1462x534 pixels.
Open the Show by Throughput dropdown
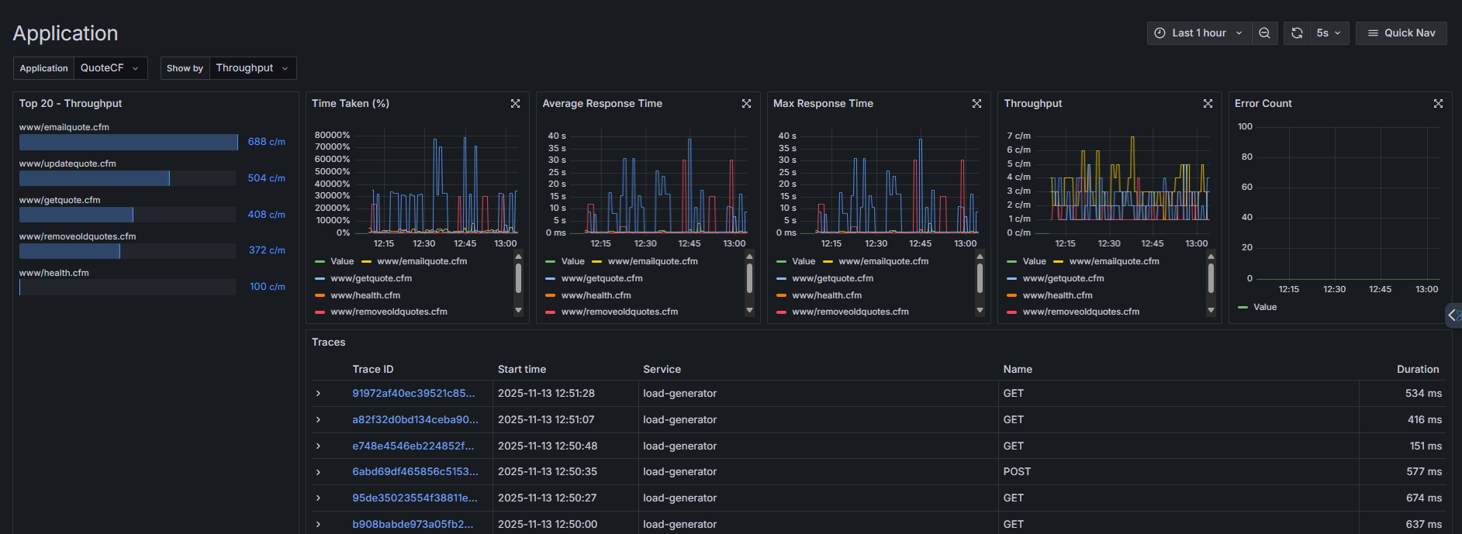tap(252, 68)
